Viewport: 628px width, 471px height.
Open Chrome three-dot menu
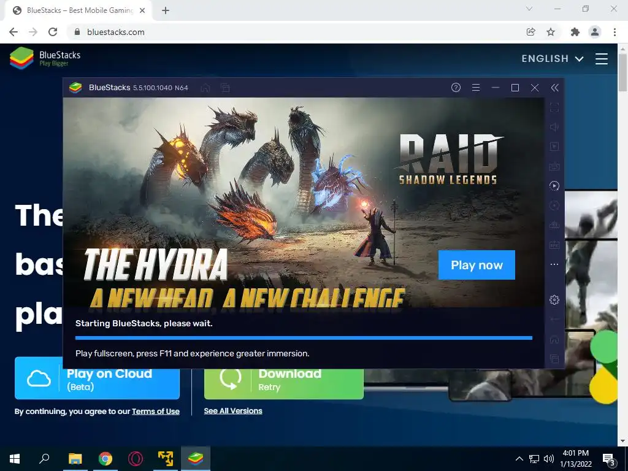(615, 32)
